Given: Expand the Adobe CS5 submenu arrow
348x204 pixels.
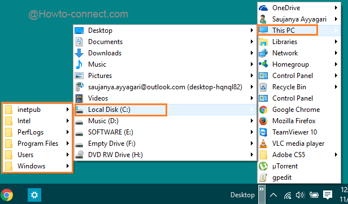Looking at the screenshot, I should pos(336,155).
